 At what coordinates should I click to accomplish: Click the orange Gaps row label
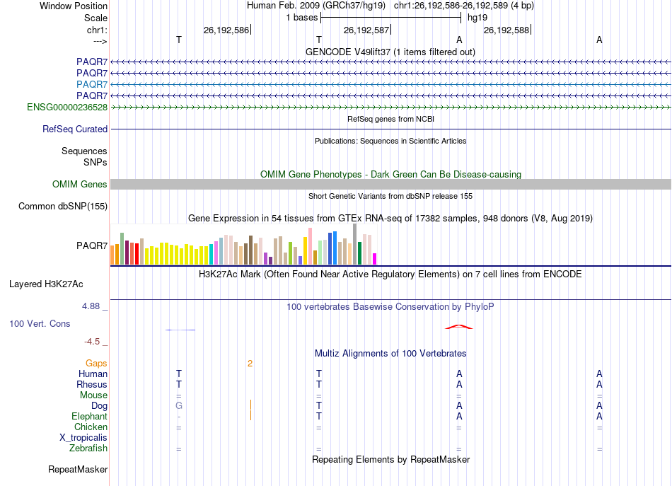96,364
